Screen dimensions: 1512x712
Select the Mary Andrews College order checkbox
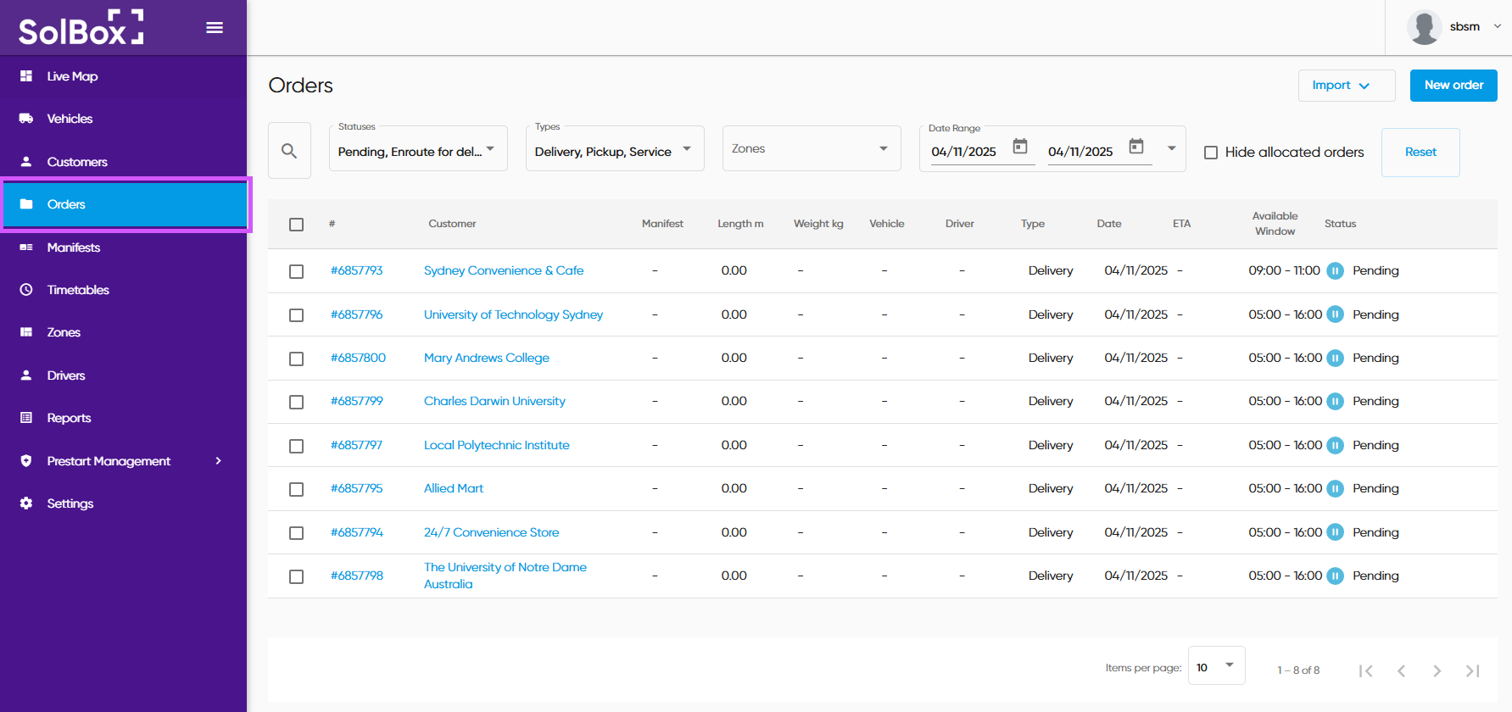296,359
